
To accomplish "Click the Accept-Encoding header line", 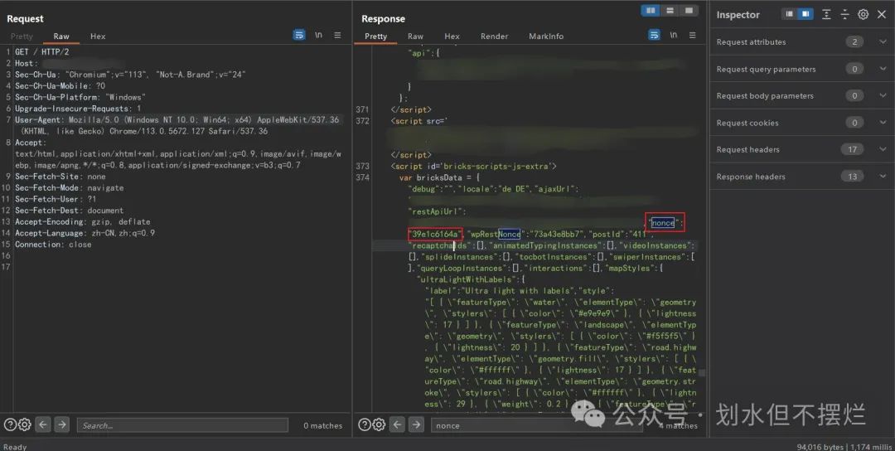I will coord(83,221).
